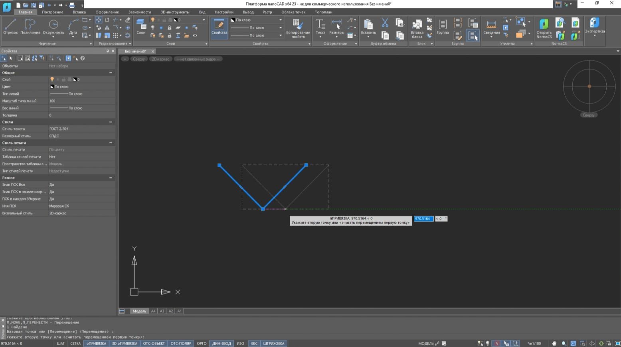The height and width of the screenshot is (347, 621).
Task: Open the Слои layers manager
Action: 141,26
